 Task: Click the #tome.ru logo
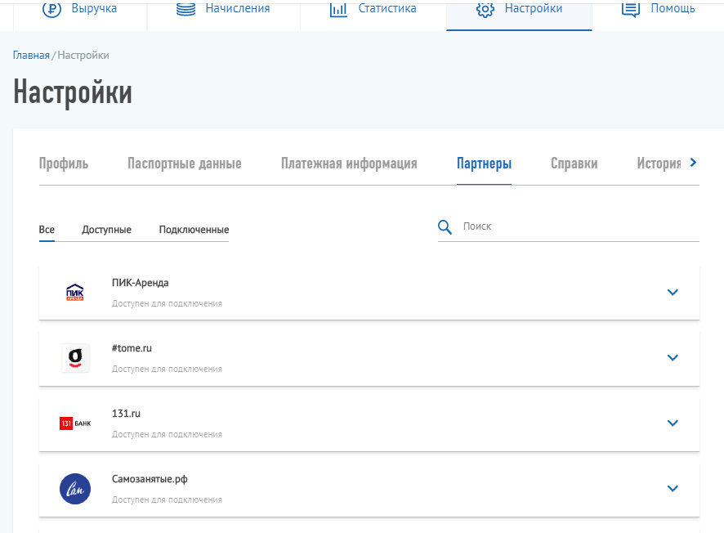75,358
